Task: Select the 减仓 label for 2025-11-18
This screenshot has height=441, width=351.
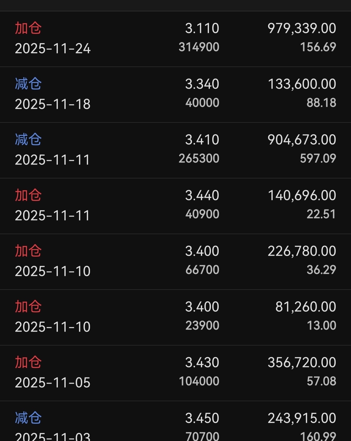Action: pyautogui.click(x=28, y=84)
